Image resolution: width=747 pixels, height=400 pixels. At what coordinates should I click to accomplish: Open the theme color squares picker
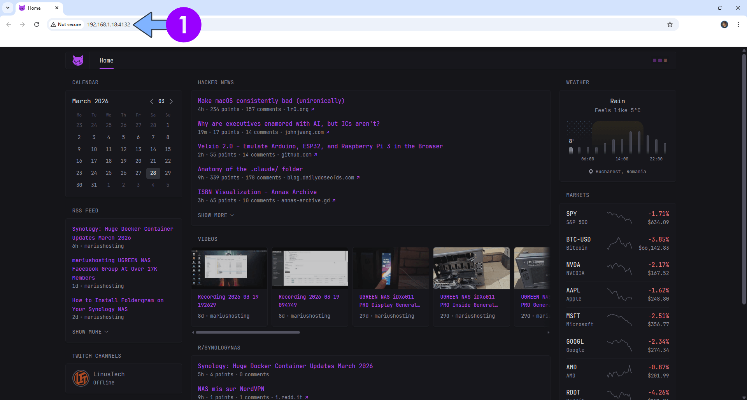tap(660, 61)
